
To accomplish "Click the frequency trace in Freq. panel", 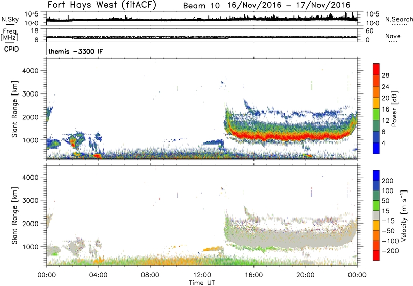I will click(x=202, y=37).
